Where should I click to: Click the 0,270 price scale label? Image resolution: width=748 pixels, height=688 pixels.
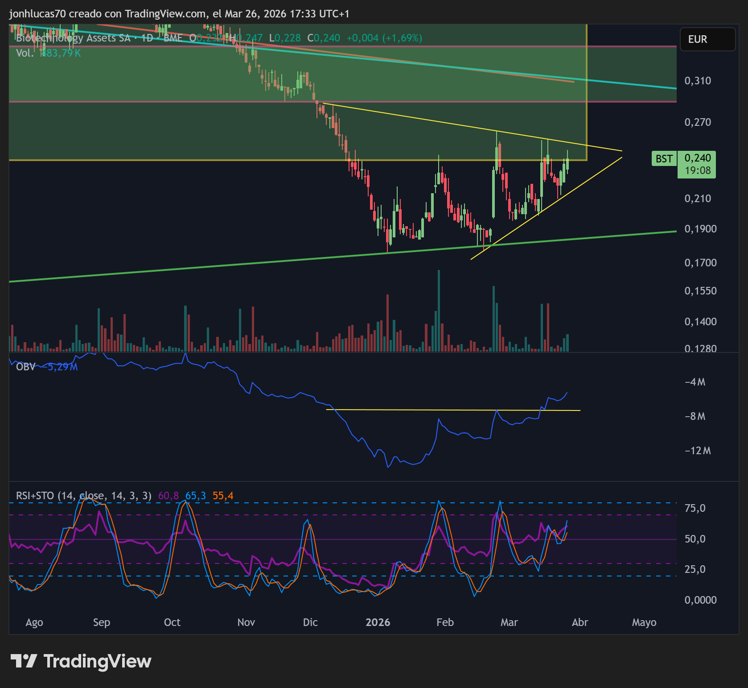point(698,122)
